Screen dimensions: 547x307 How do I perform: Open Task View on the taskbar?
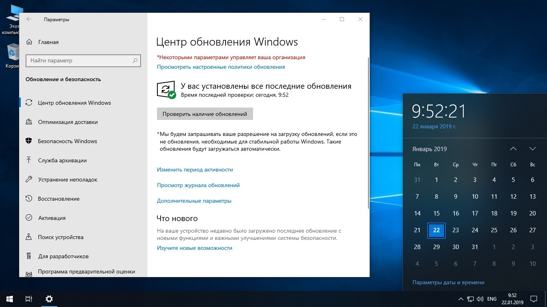(29, 299)
